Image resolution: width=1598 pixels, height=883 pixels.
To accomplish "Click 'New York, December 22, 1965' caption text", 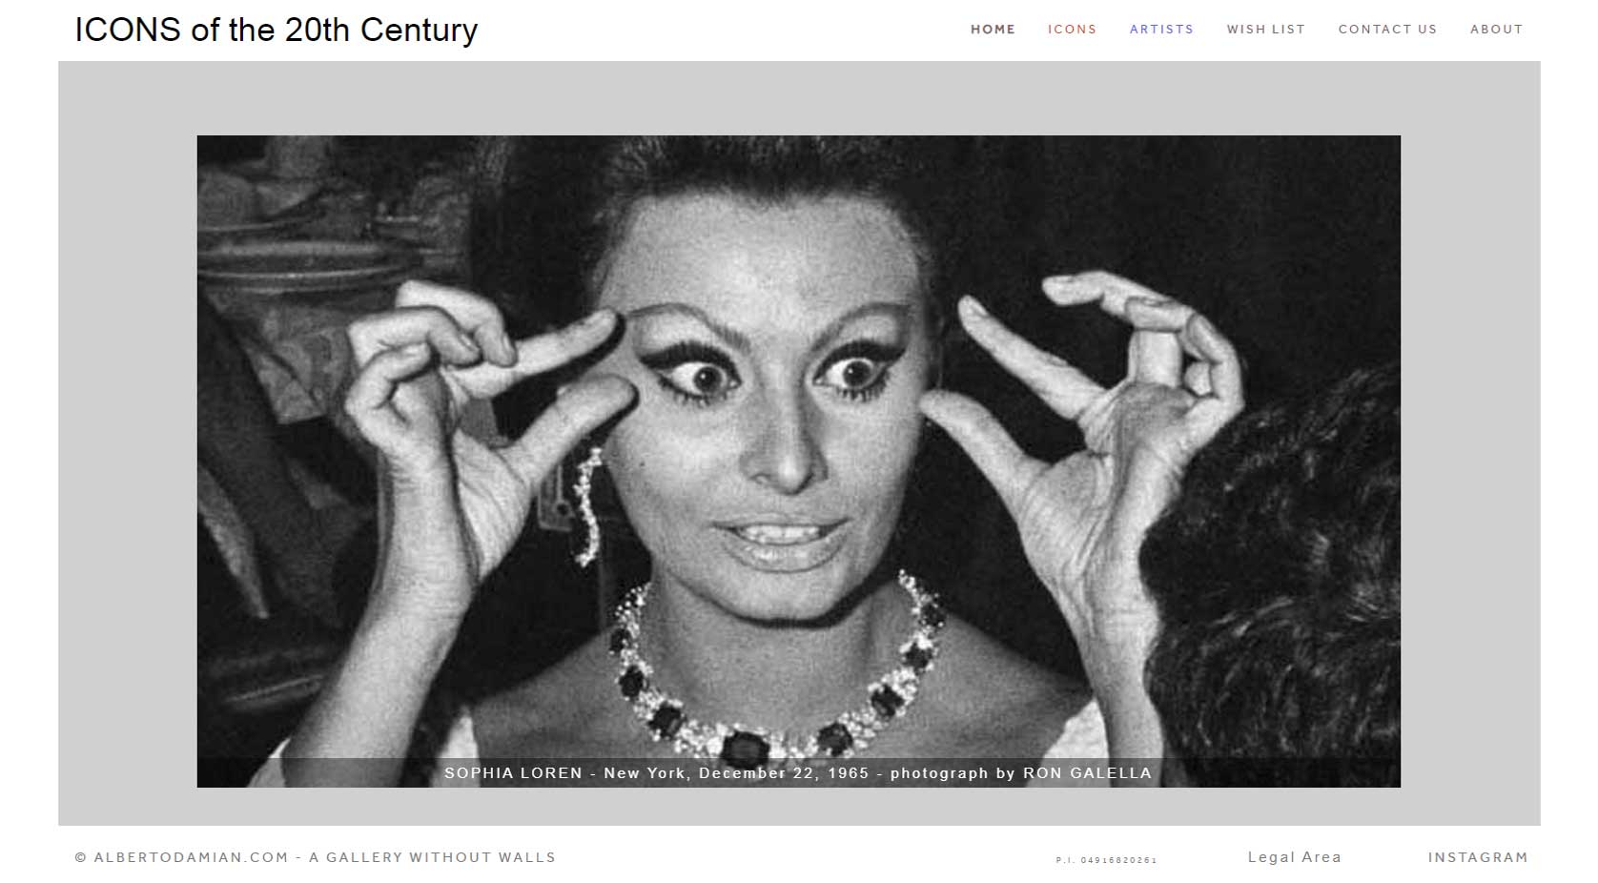I will 736,772.
